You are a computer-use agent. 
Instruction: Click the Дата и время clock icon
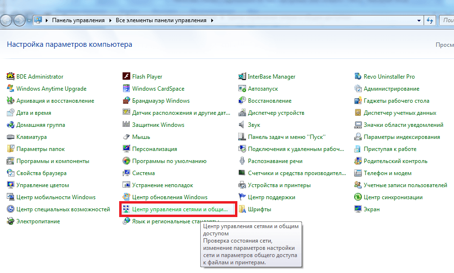(11, 112)
